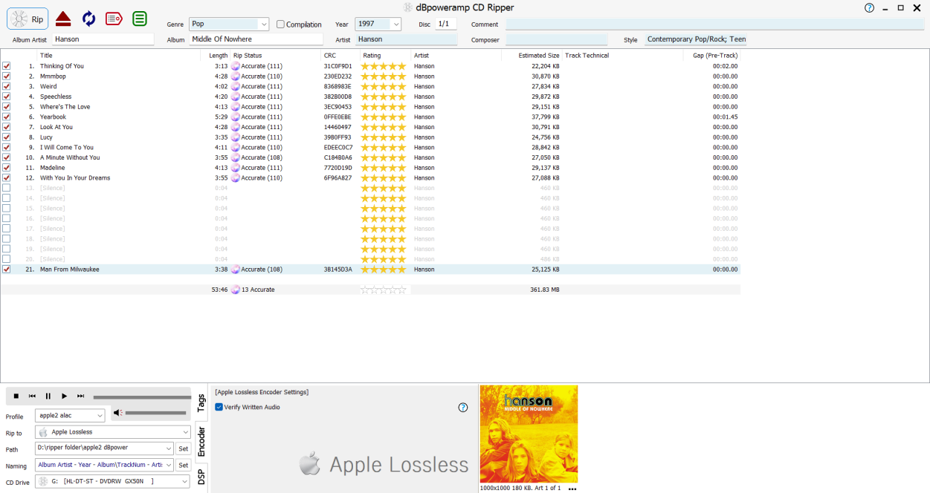The width and height of the screenshot is (930, 493).
Task: Open the Genre dropdown showing Pop
Action: pyautogui.click(x=229, y=24)
